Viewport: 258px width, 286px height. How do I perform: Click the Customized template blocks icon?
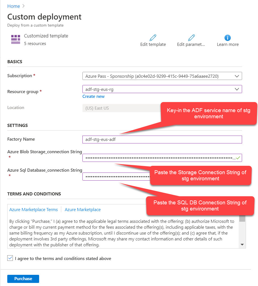[x=16, y=39]
